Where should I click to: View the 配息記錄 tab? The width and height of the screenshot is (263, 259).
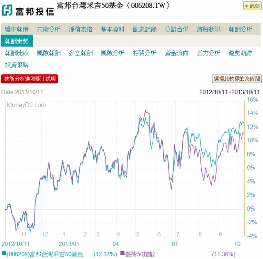coord(145,29)
